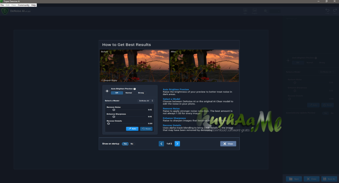
Task: Click the bottom-right Close button in main window
Action: pos(312,179)
